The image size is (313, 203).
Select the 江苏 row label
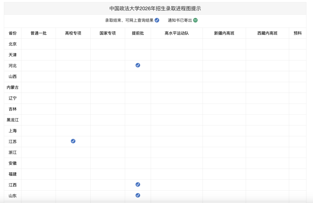[12, 142]
